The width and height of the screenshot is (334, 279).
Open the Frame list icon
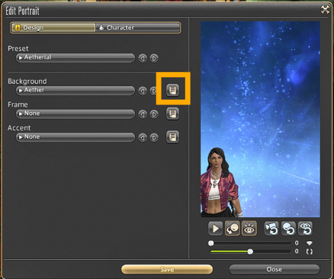(173, 113)
